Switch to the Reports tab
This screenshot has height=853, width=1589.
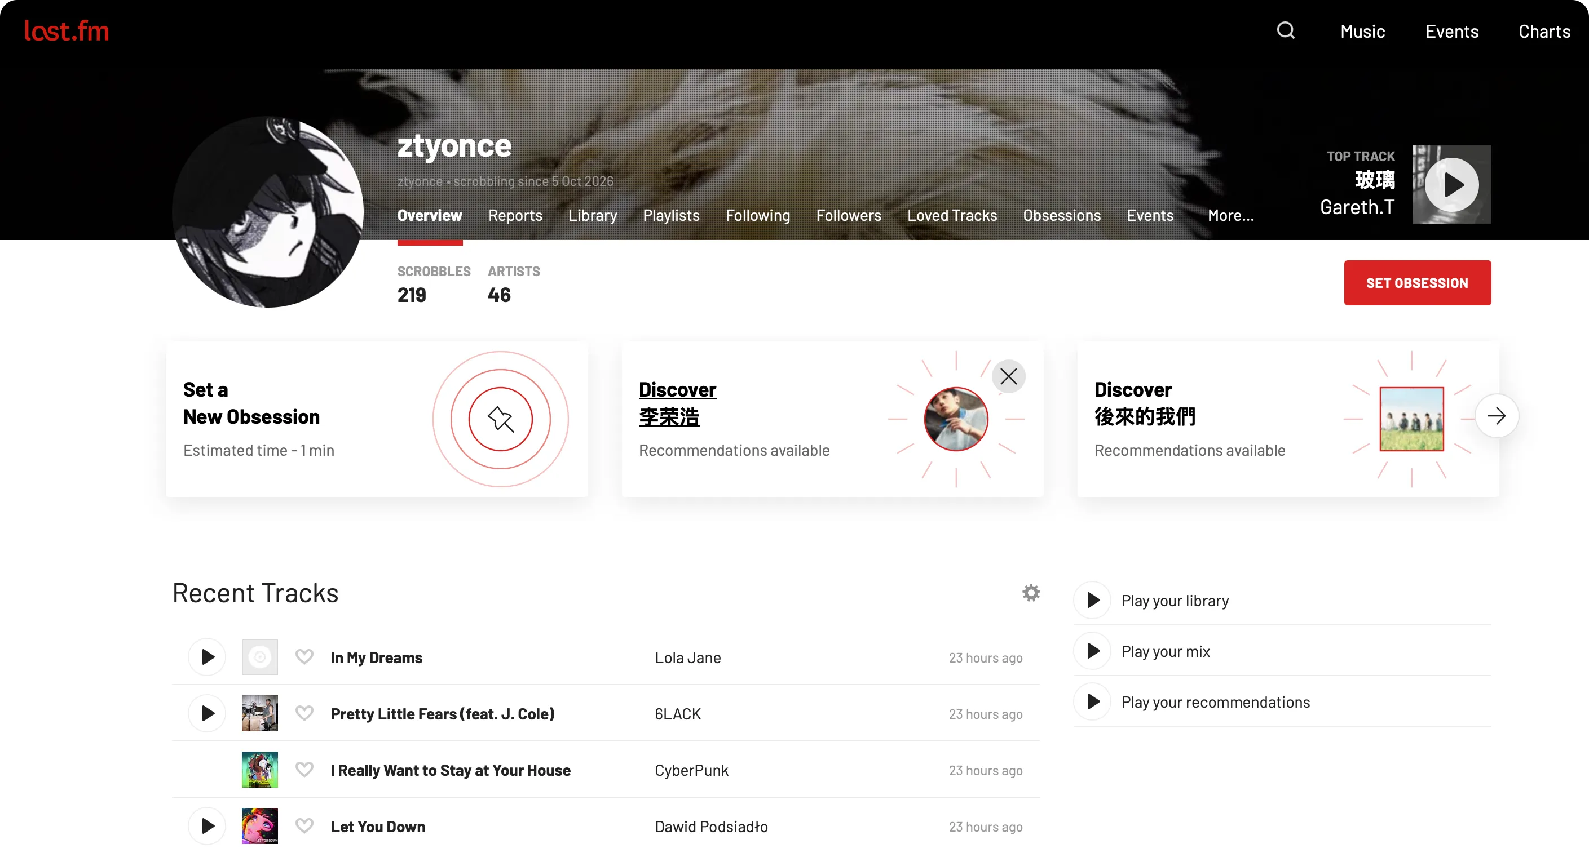point(515,215)
